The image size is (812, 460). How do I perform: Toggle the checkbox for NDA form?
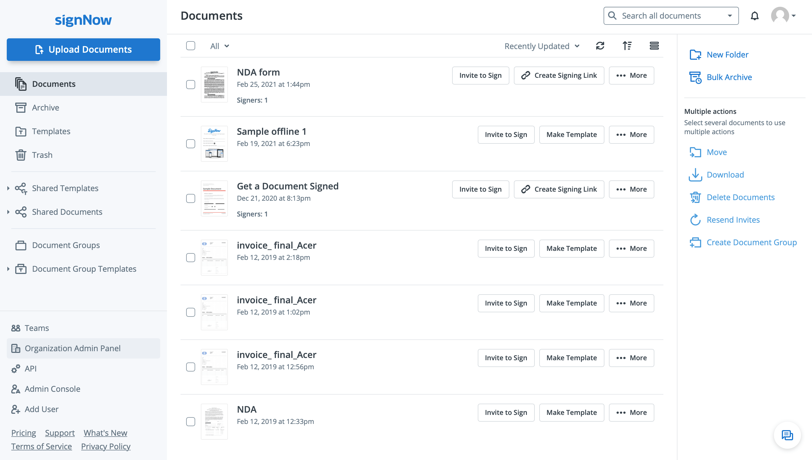coord(191,85)
